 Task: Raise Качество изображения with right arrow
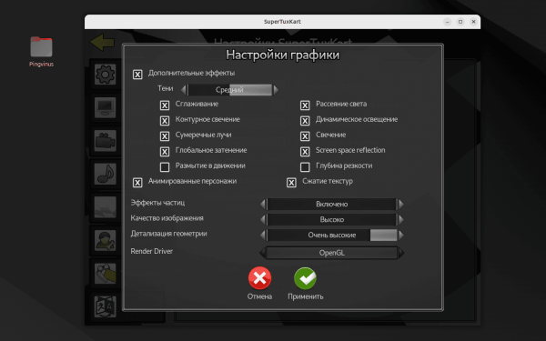click(400, 219)
